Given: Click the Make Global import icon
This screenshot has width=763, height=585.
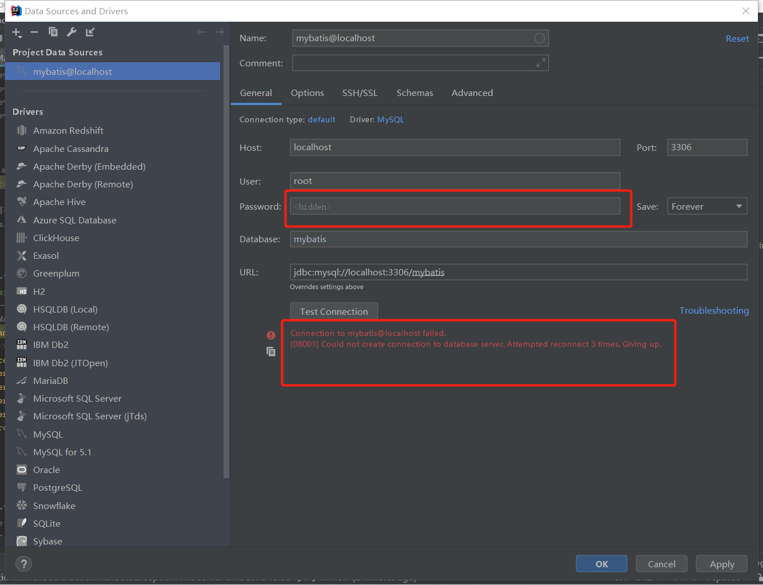Looking at the screenshot, I should click(90, 32).
